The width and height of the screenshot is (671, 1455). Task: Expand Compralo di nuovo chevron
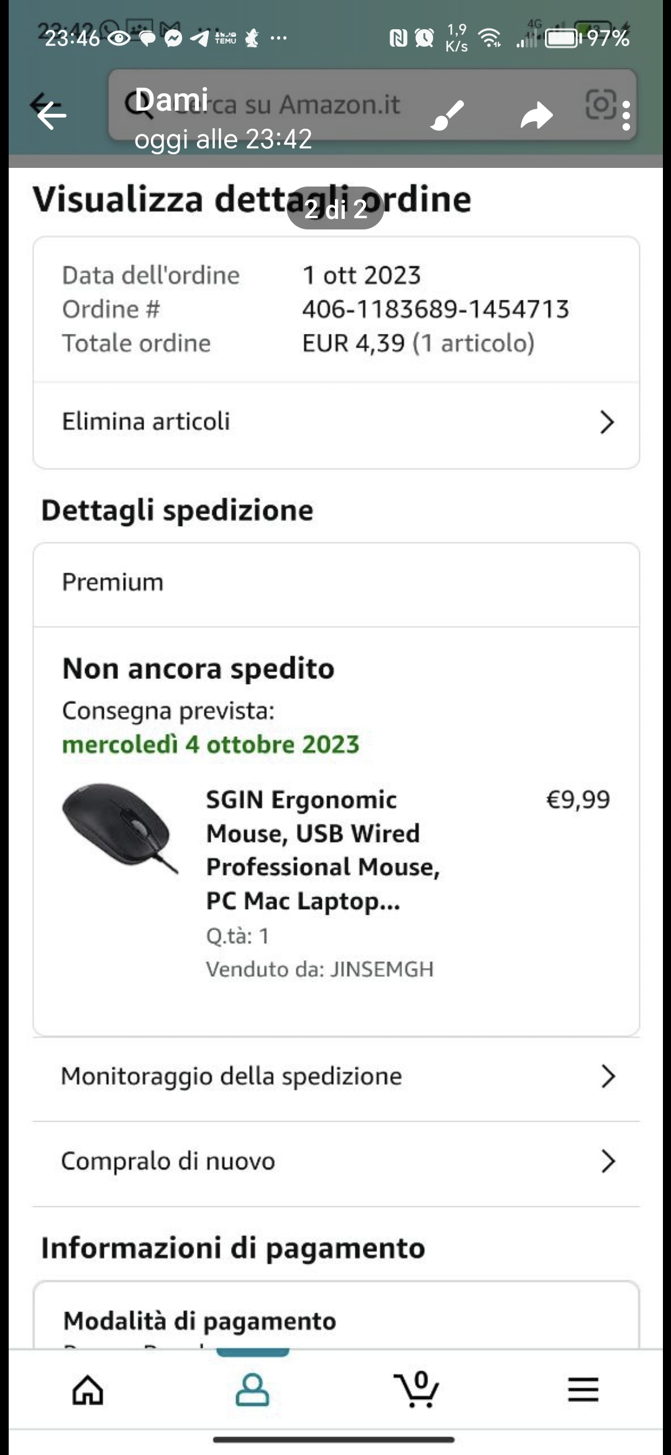[608, 1161]
